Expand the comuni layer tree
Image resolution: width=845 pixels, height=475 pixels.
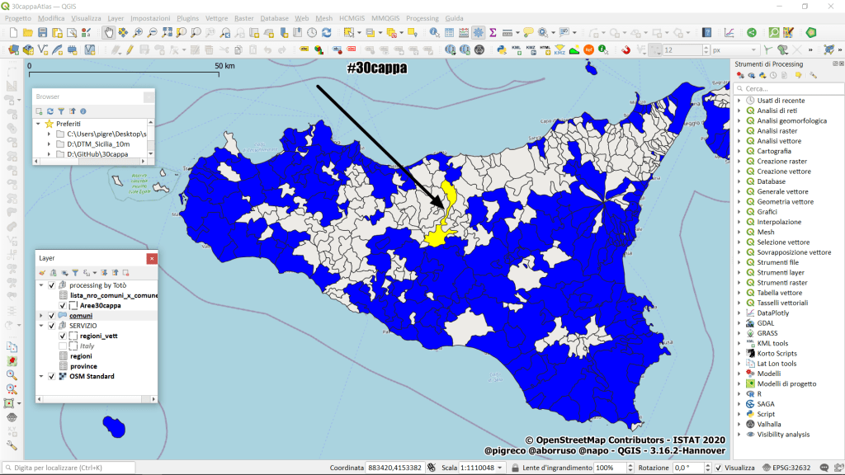[41, 316]
